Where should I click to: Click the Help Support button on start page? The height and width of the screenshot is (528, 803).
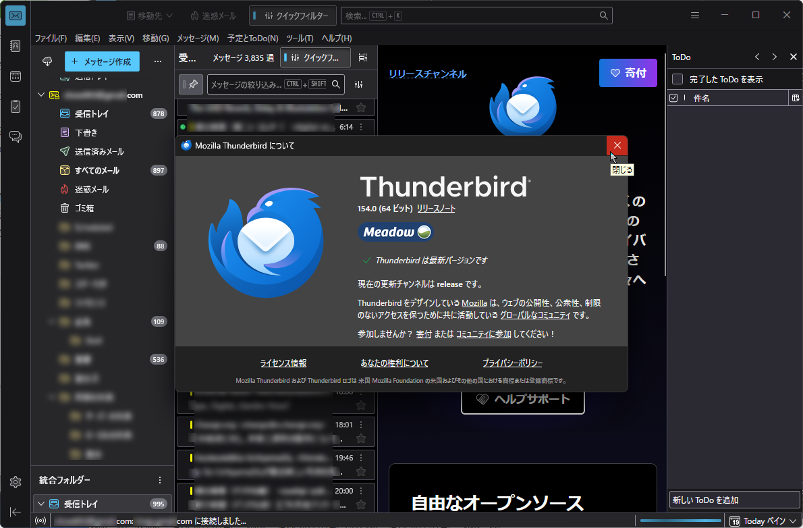coord(522,399)
